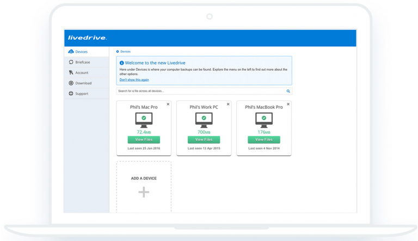Click the Download sidebar icon
The image size is (418, 241).
point(71,83)
